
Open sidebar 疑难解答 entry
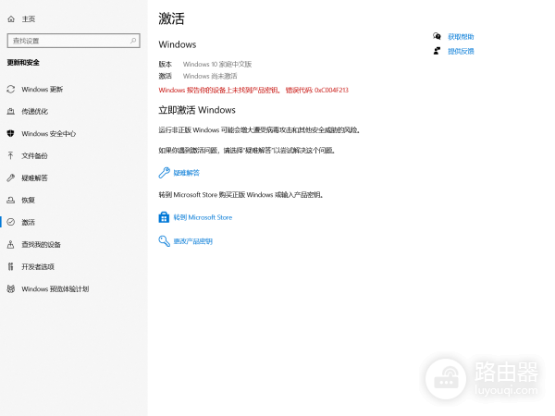tap(34, 177)
